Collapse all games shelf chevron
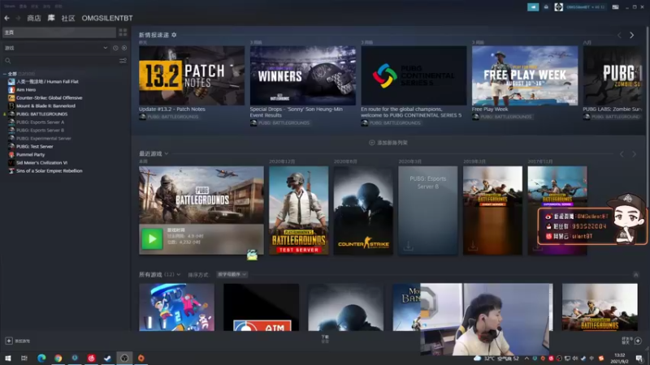The width and height of the screenshot is (650, 365). point(636,275)
